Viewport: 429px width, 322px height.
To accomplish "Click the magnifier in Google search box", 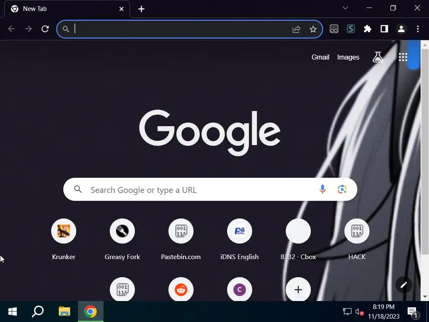I will click(x=78, y=189).
